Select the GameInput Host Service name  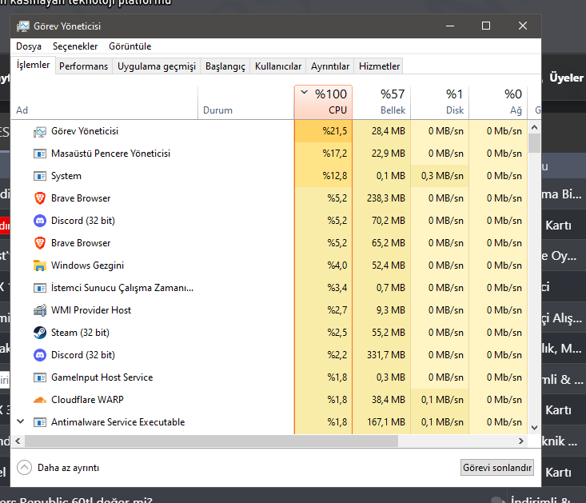pyautogui.click(x=102, y=377)
